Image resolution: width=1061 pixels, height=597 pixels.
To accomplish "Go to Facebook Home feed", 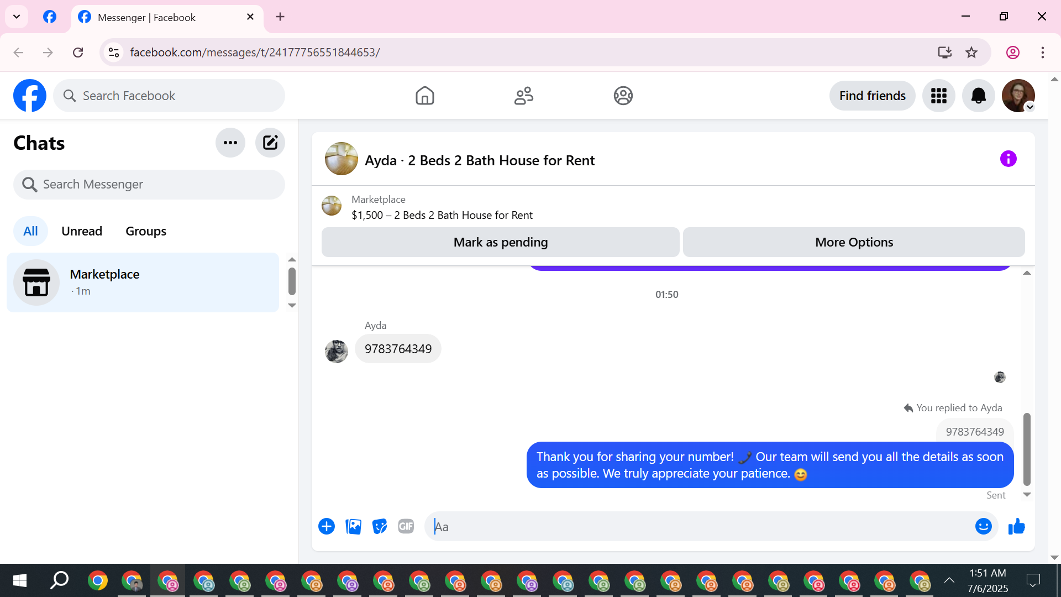I will tap(424, 96).
